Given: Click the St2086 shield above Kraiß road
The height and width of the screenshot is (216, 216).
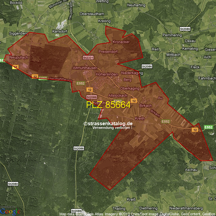Looking at the screenshot, I should pos(78,148).
